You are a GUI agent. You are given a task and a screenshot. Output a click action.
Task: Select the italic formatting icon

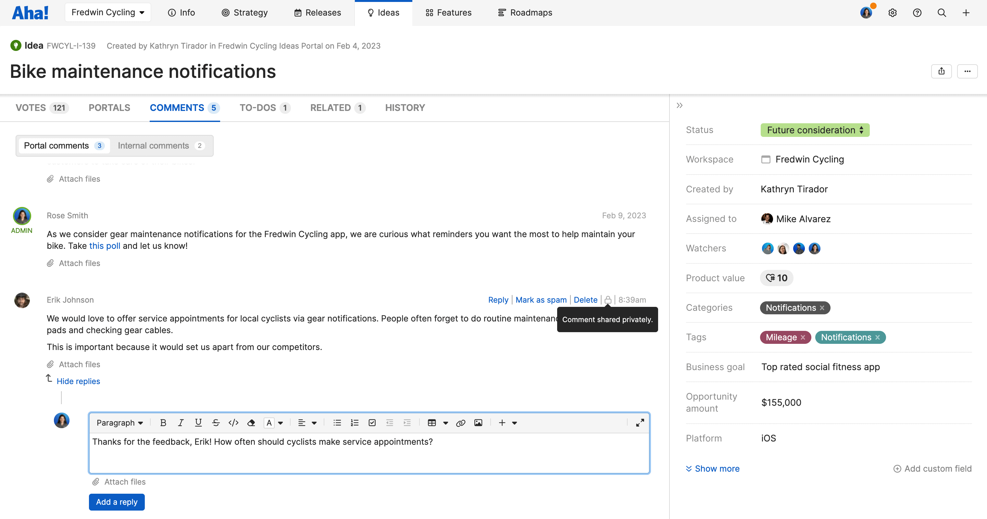(181, 423)
